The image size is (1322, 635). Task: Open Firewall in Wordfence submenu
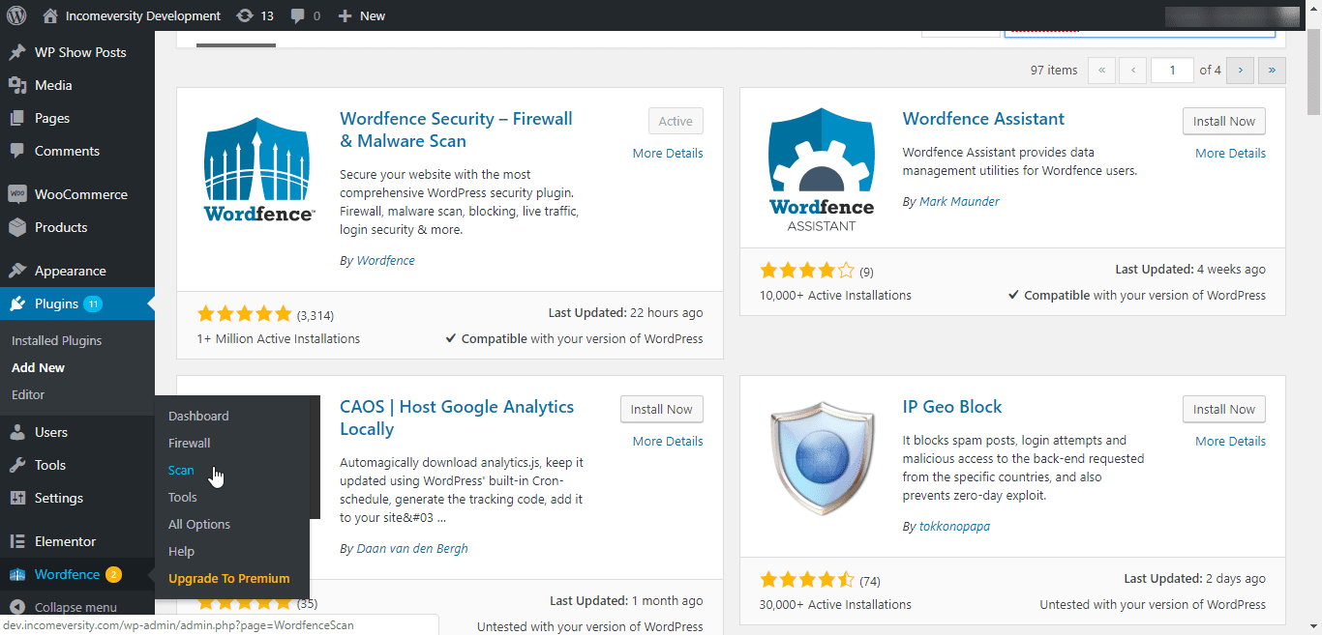point(190,443)
